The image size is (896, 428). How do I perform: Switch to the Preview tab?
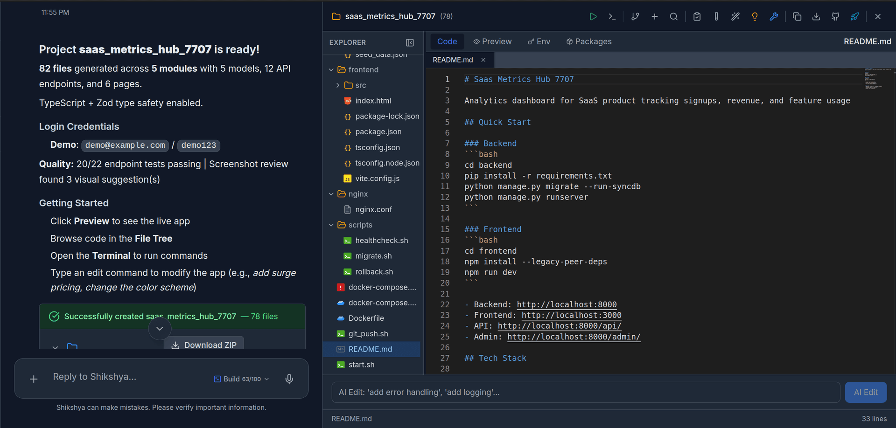[492, 41]
